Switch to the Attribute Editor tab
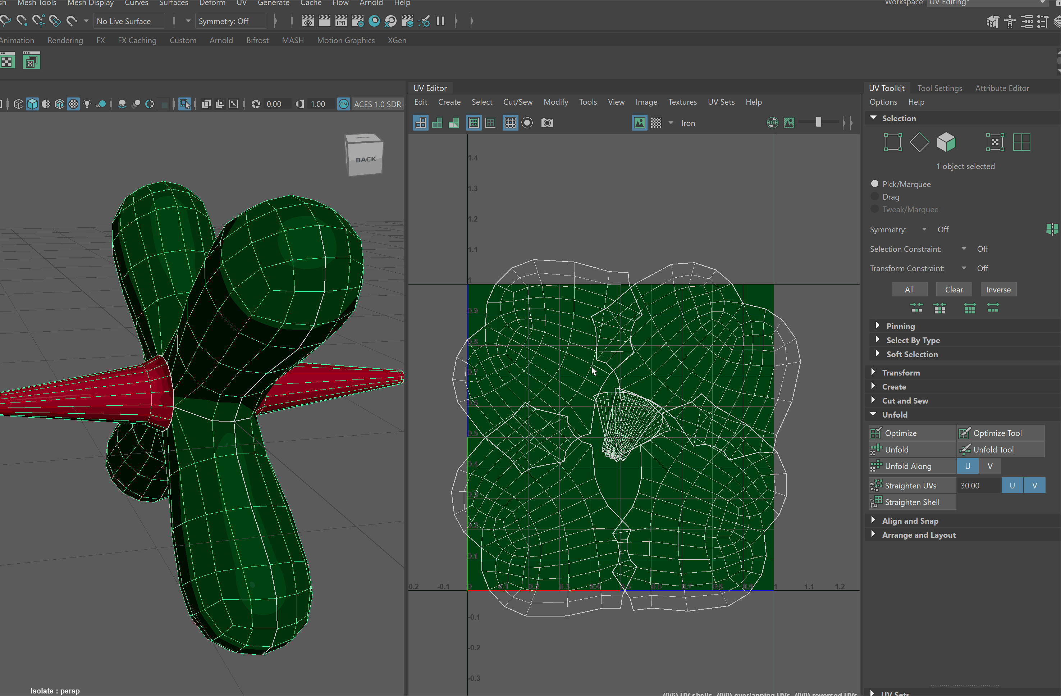 1002,88
